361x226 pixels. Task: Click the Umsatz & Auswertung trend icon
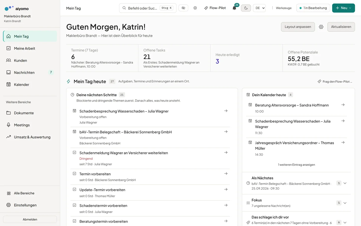[x=9, y=137]
